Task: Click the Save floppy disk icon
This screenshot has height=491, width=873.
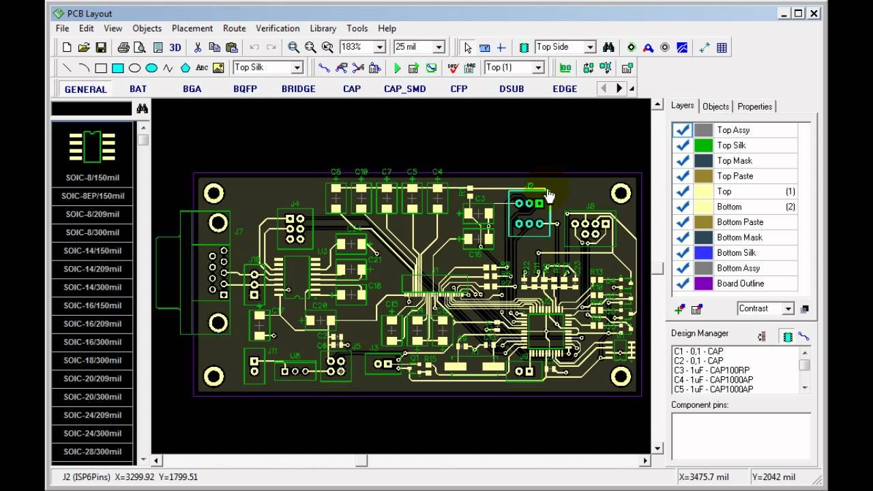Action: pyautogui.click(x=101, y=47)
